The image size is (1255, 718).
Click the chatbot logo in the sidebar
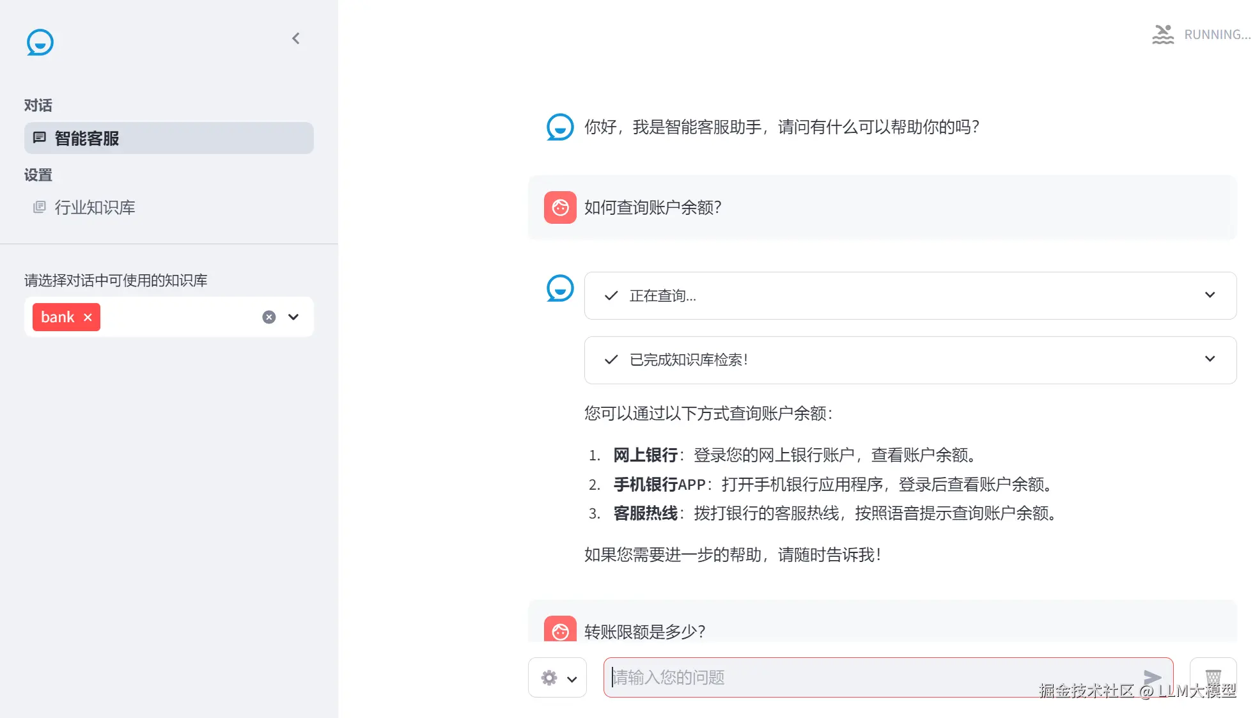40,42
